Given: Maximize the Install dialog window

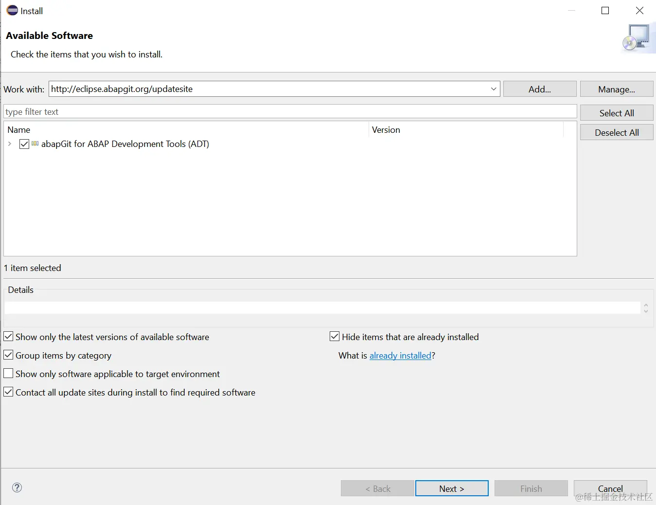Looking at the screenshot, I should click(x=605, y=11).
